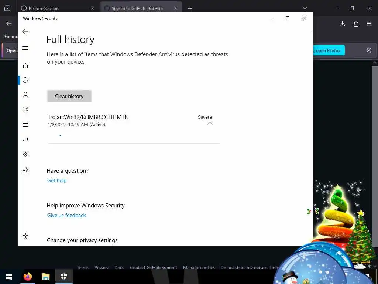Open Contact GitHub Support footer link
Viewport: 378px width, 284px height.
point(154,268)
